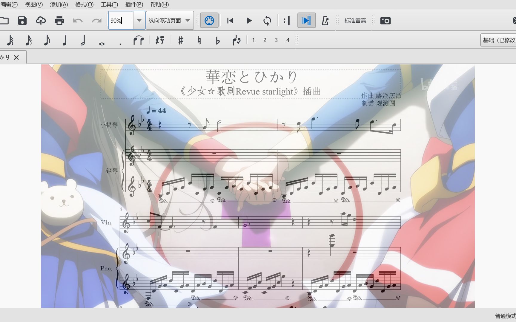Viewport: 516px width, 322px height.
Task: Open the zoom percentage dropdown arrow
Action: (139, 21)
